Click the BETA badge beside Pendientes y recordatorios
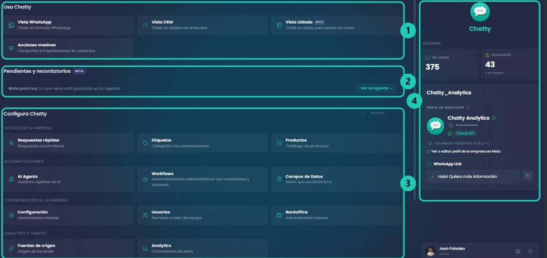The width and height of the screenshot is (547, 258). click(79, 71)
